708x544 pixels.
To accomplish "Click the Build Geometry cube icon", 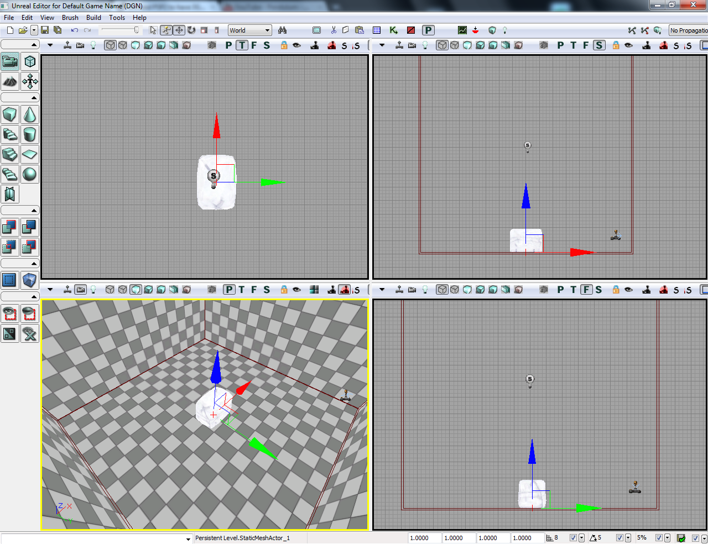I will [492, 30].
